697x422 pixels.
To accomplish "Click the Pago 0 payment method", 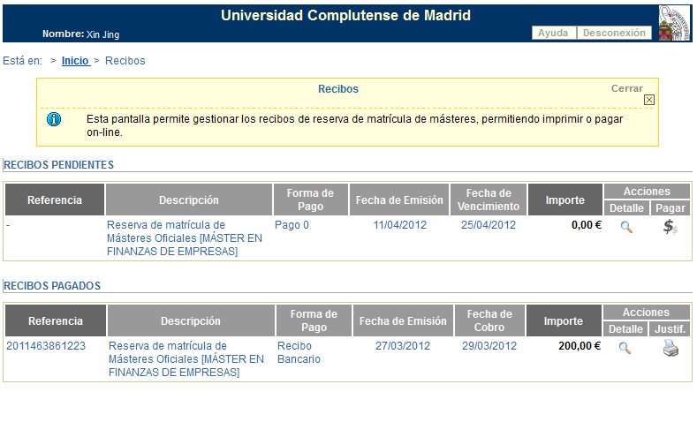I will coord(292,225).
